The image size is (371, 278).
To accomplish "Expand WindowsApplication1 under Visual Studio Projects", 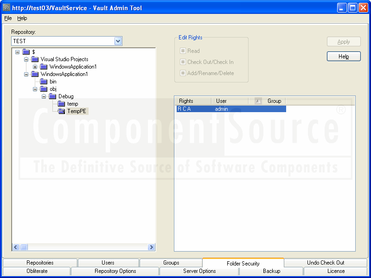I will 35,67.
